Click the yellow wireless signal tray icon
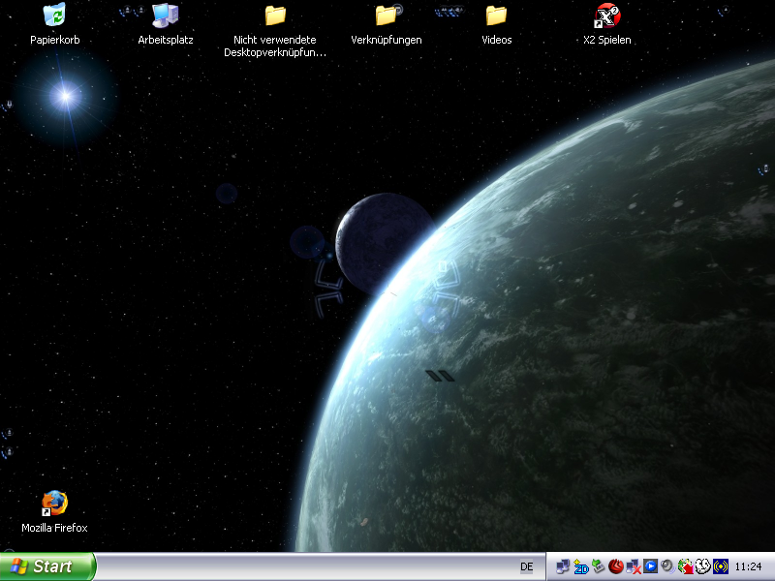The height and width of the screenshot is (581, 775). (x=720, y=566)
